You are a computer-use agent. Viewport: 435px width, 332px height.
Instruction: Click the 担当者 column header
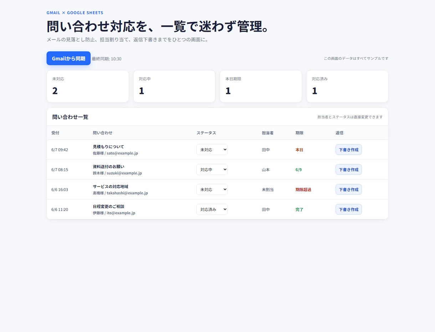268,133
